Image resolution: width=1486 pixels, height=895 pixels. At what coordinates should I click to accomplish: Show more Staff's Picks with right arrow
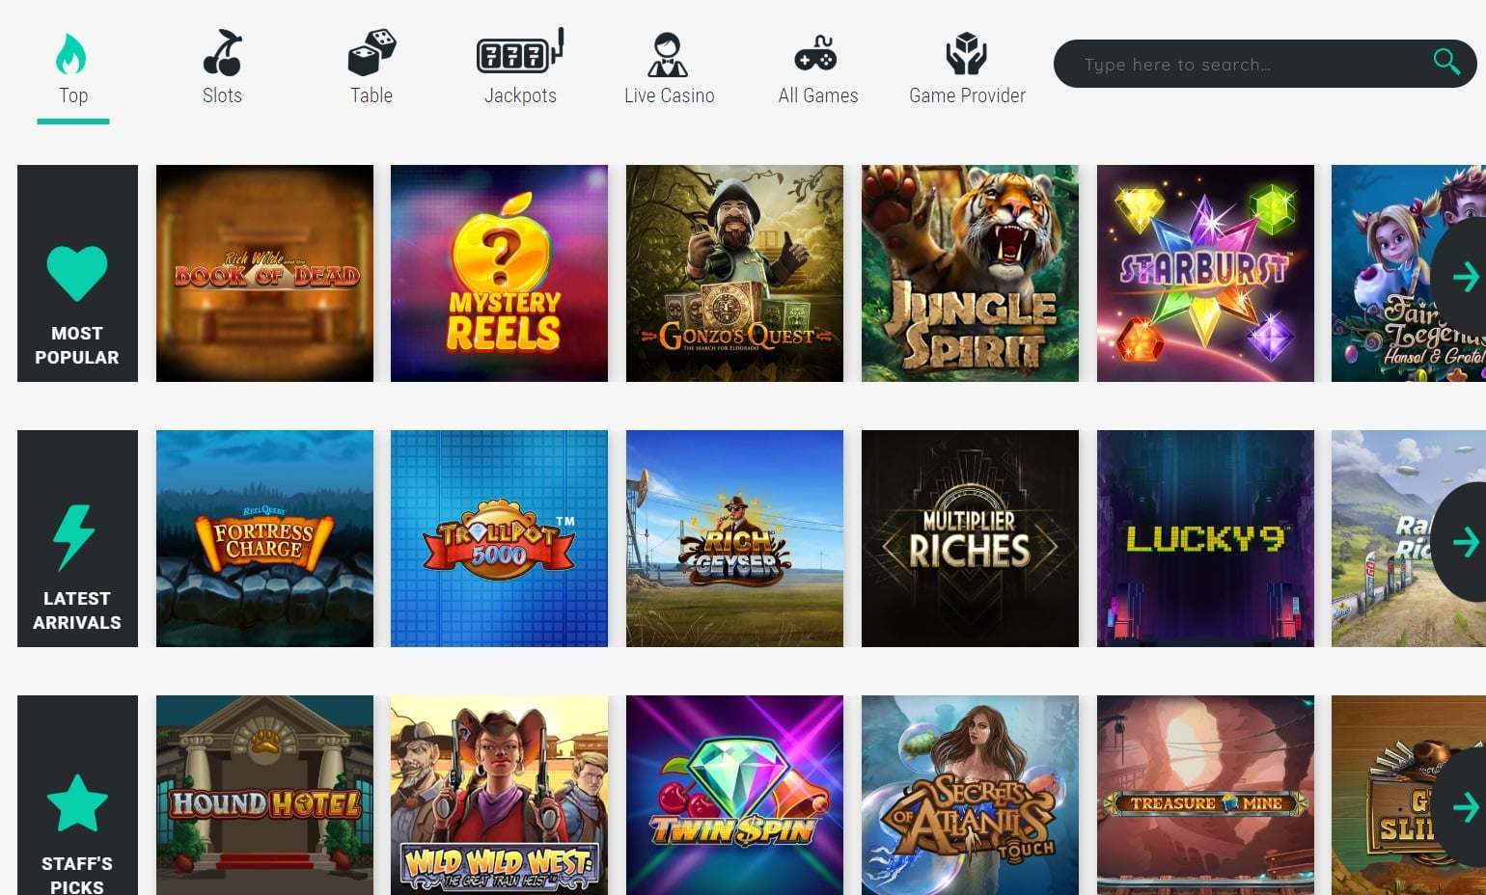(1463, 807)
